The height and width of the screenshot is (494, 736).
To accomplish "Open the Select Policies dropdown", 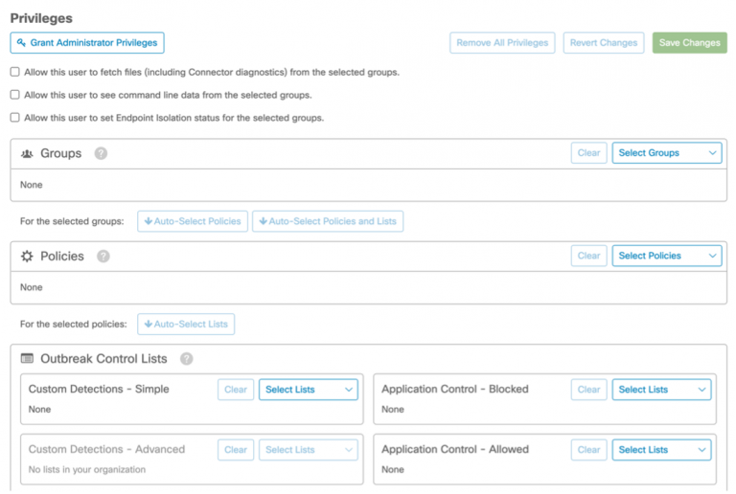I will [666, 256].
